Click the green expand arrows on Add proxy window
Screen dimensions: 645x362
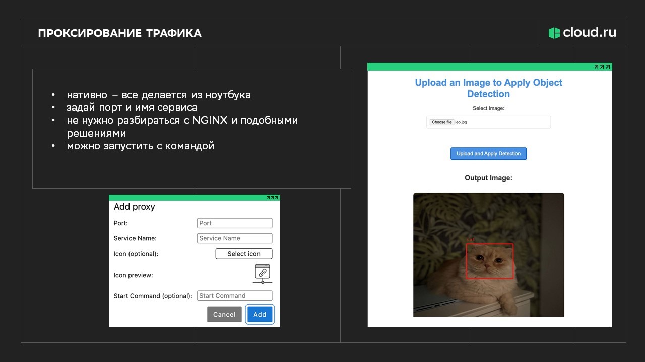[x=272, y=197]
